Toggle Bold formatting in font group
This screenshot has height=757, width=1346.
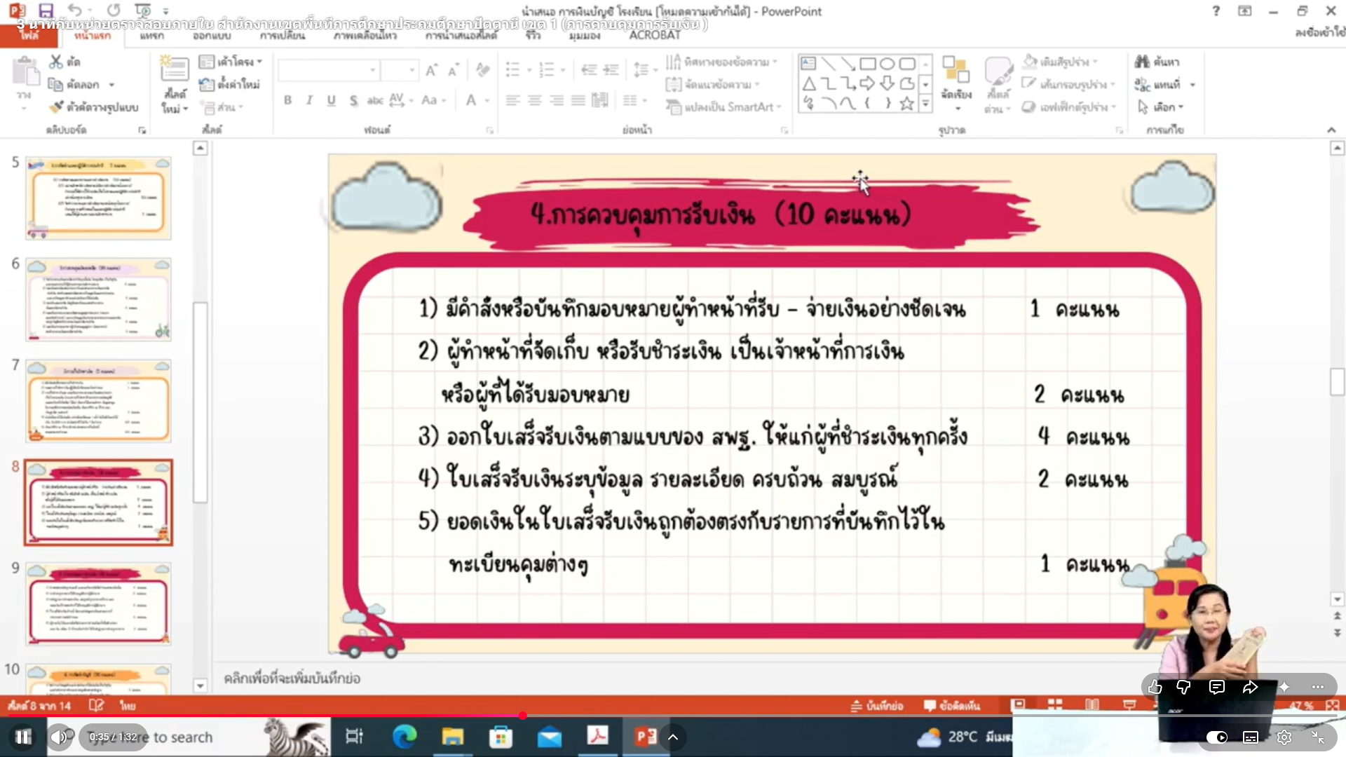pyautogui.click(x=287, y=100)
